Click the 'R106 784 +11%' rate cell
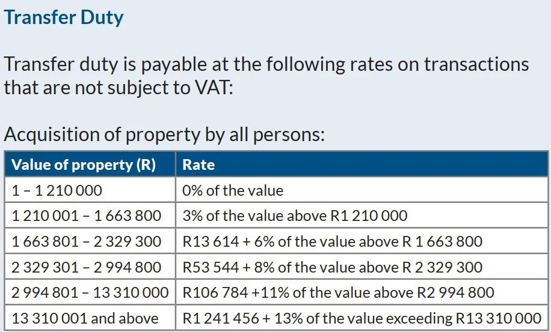Viewport: 551px width, 332px height. 338,293
